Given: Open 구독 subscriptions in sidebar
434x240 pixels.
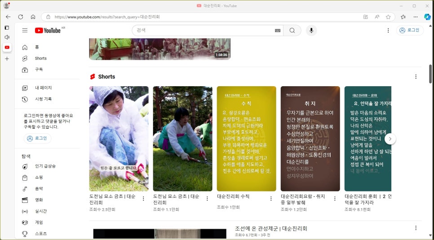Looking at the screenshot, I should (x=47, y=70).
